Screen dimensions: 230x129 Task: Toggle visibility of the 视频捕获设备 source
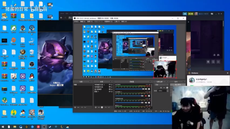coord(110,87)
